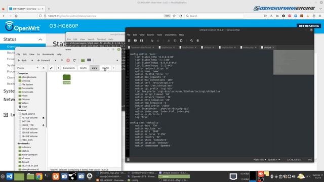Open toolbar overflow dropdown in file manager

(117, 61)
